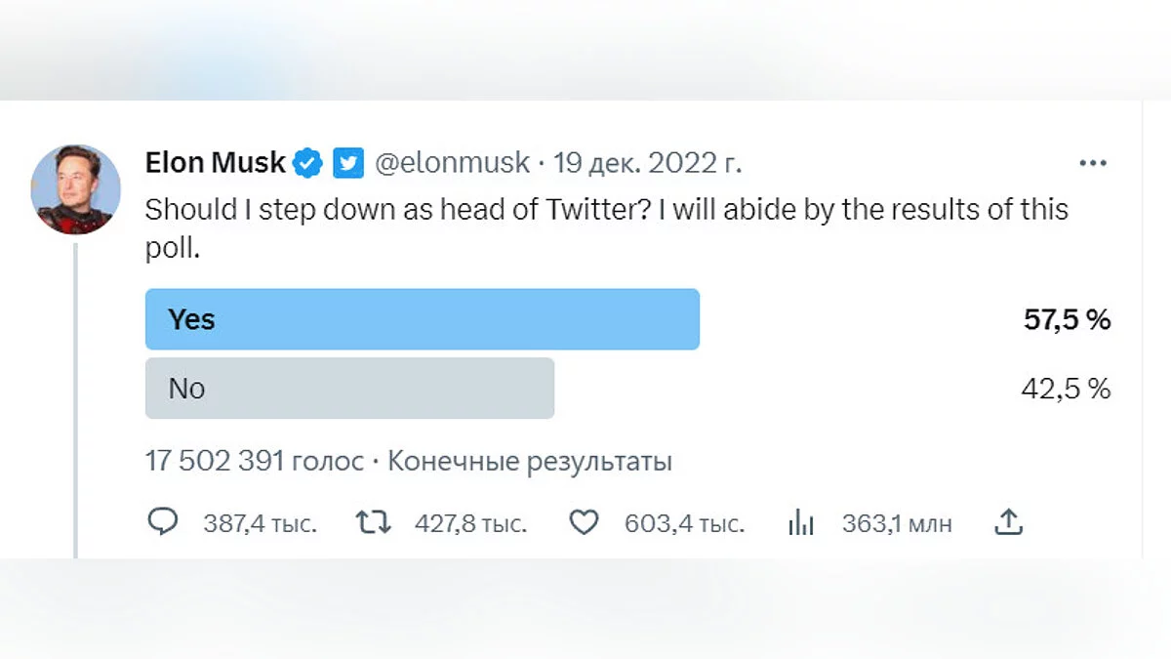Image resolution: width=1171 pixels, height=659 pixels.
Task: Open view analytics bar chart icon
Action: [800, 522]
